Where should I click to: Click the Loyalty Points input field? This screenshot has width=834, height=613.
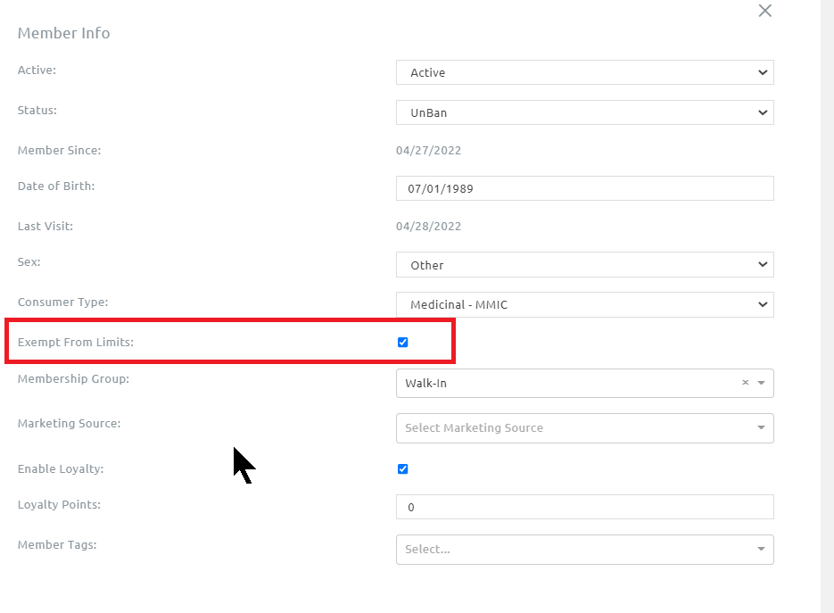[584, 507]
